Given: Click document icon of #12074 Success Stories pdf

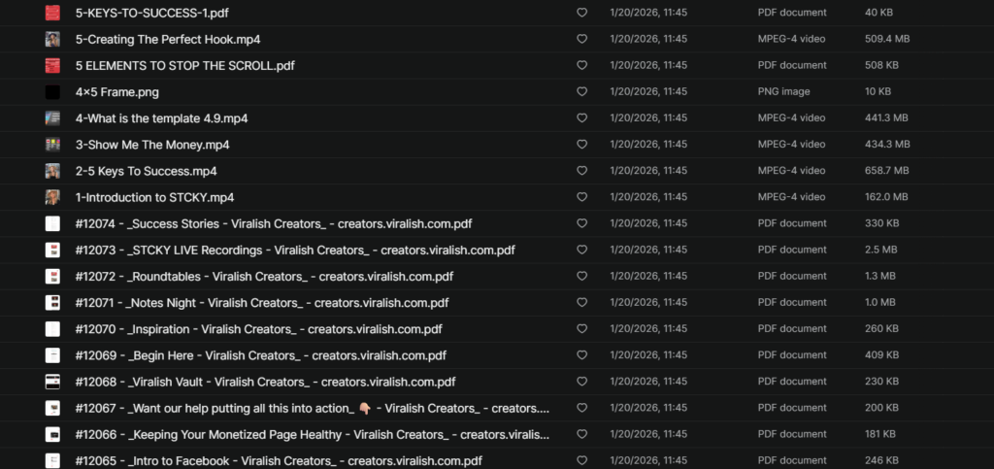Looking at the screenshot, I should 52,223.
